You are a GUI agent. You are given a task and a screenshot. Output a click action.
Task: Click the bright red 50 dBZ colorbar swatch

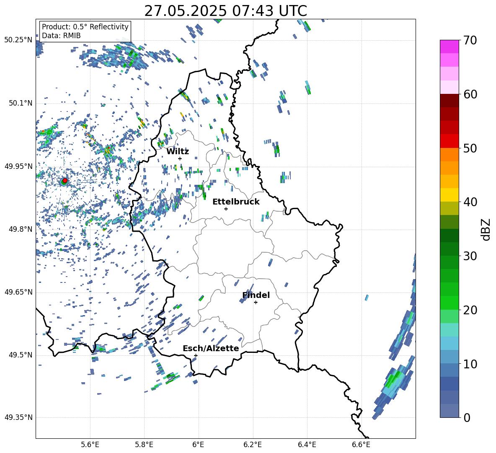(449, 141)
